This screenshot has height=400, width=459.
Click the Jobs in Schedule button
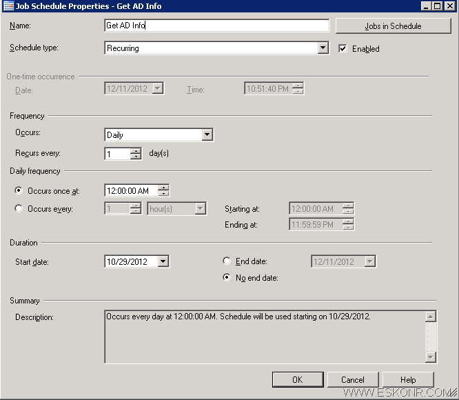point(393,26)
